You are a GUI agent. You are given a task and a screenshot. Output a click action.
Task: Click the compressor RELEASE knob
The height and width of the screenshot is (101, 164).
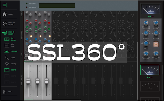coord(156,33)
